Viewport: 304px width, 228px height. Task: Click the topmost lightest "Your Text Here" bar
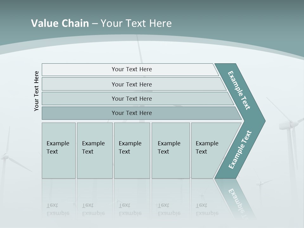click(x=131, y=69)
